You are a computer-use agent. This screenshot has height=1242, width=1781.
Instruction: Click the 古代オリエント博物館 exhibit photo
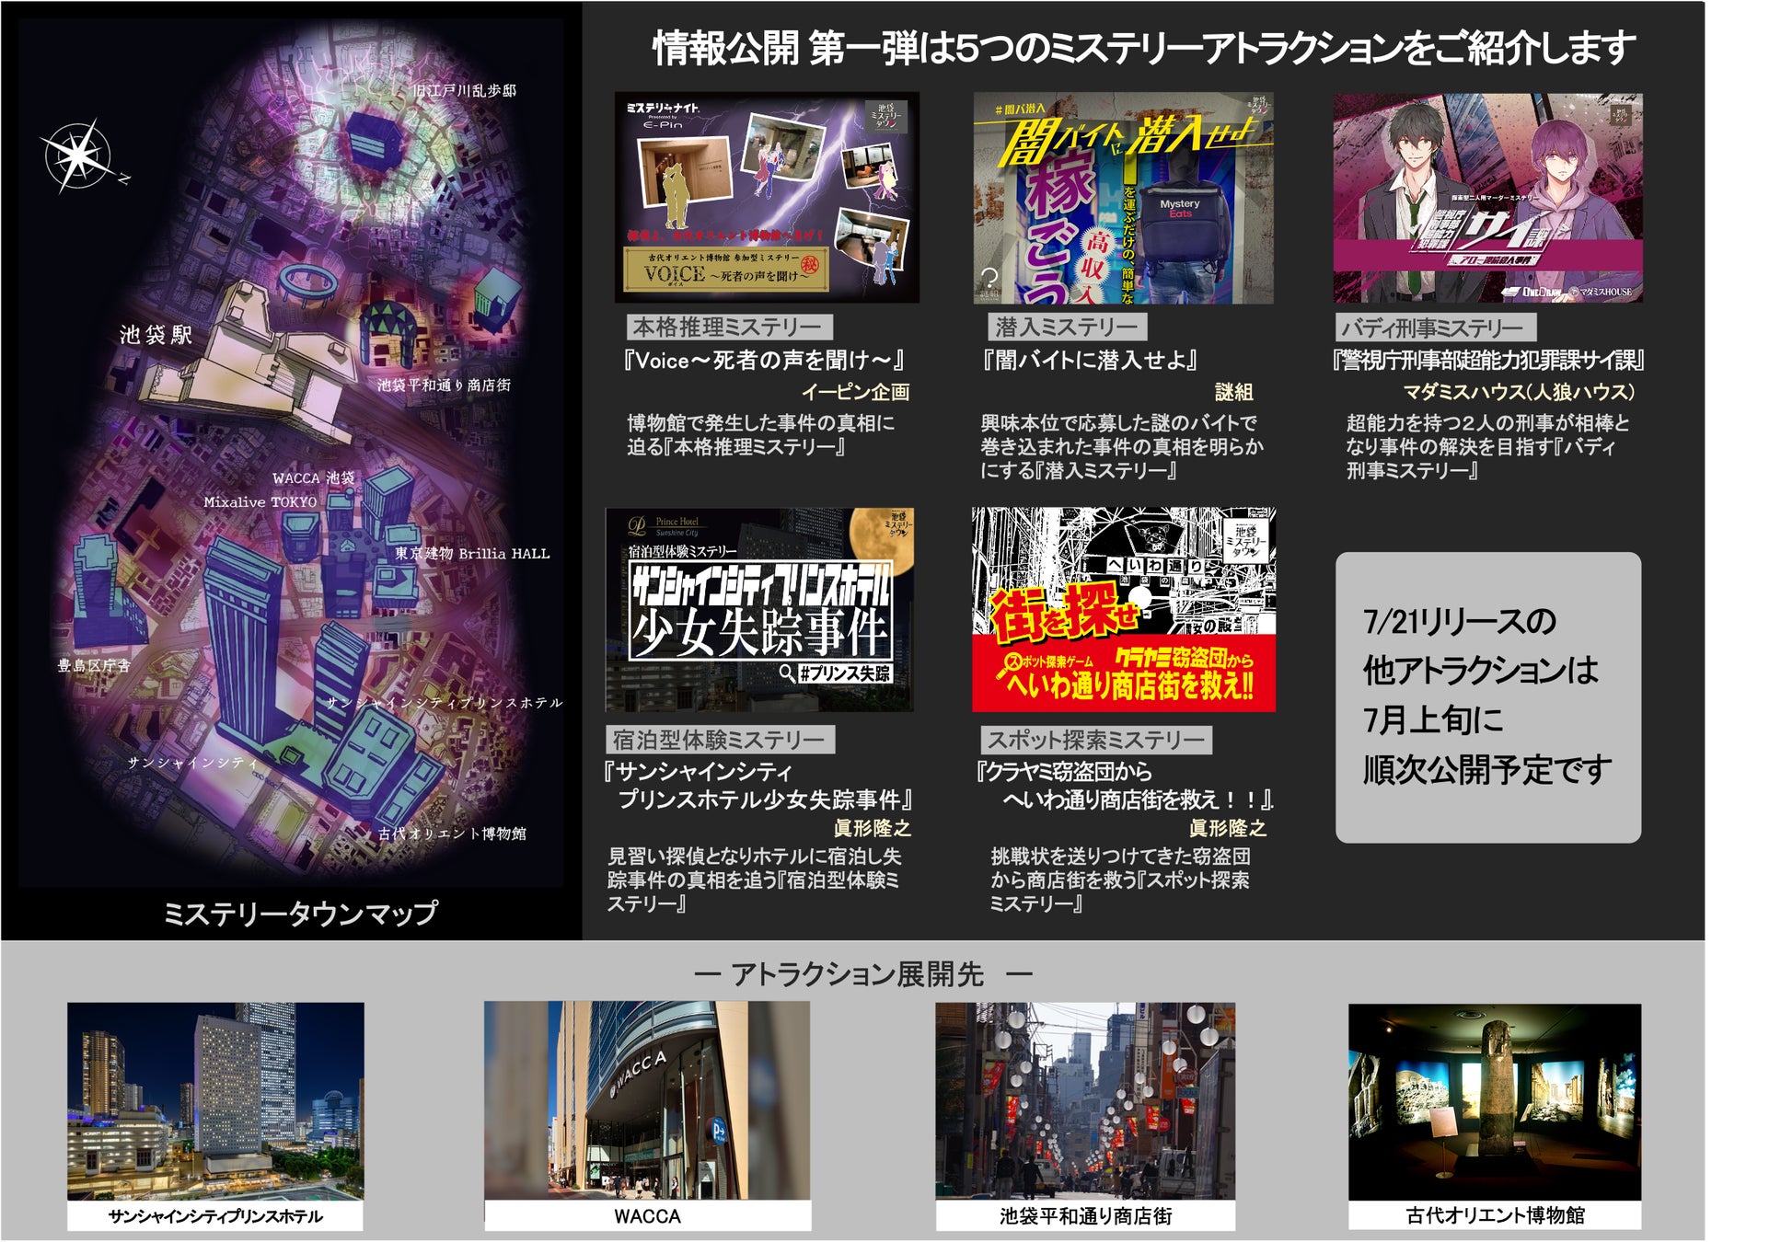click(x=1494, y=1100)
